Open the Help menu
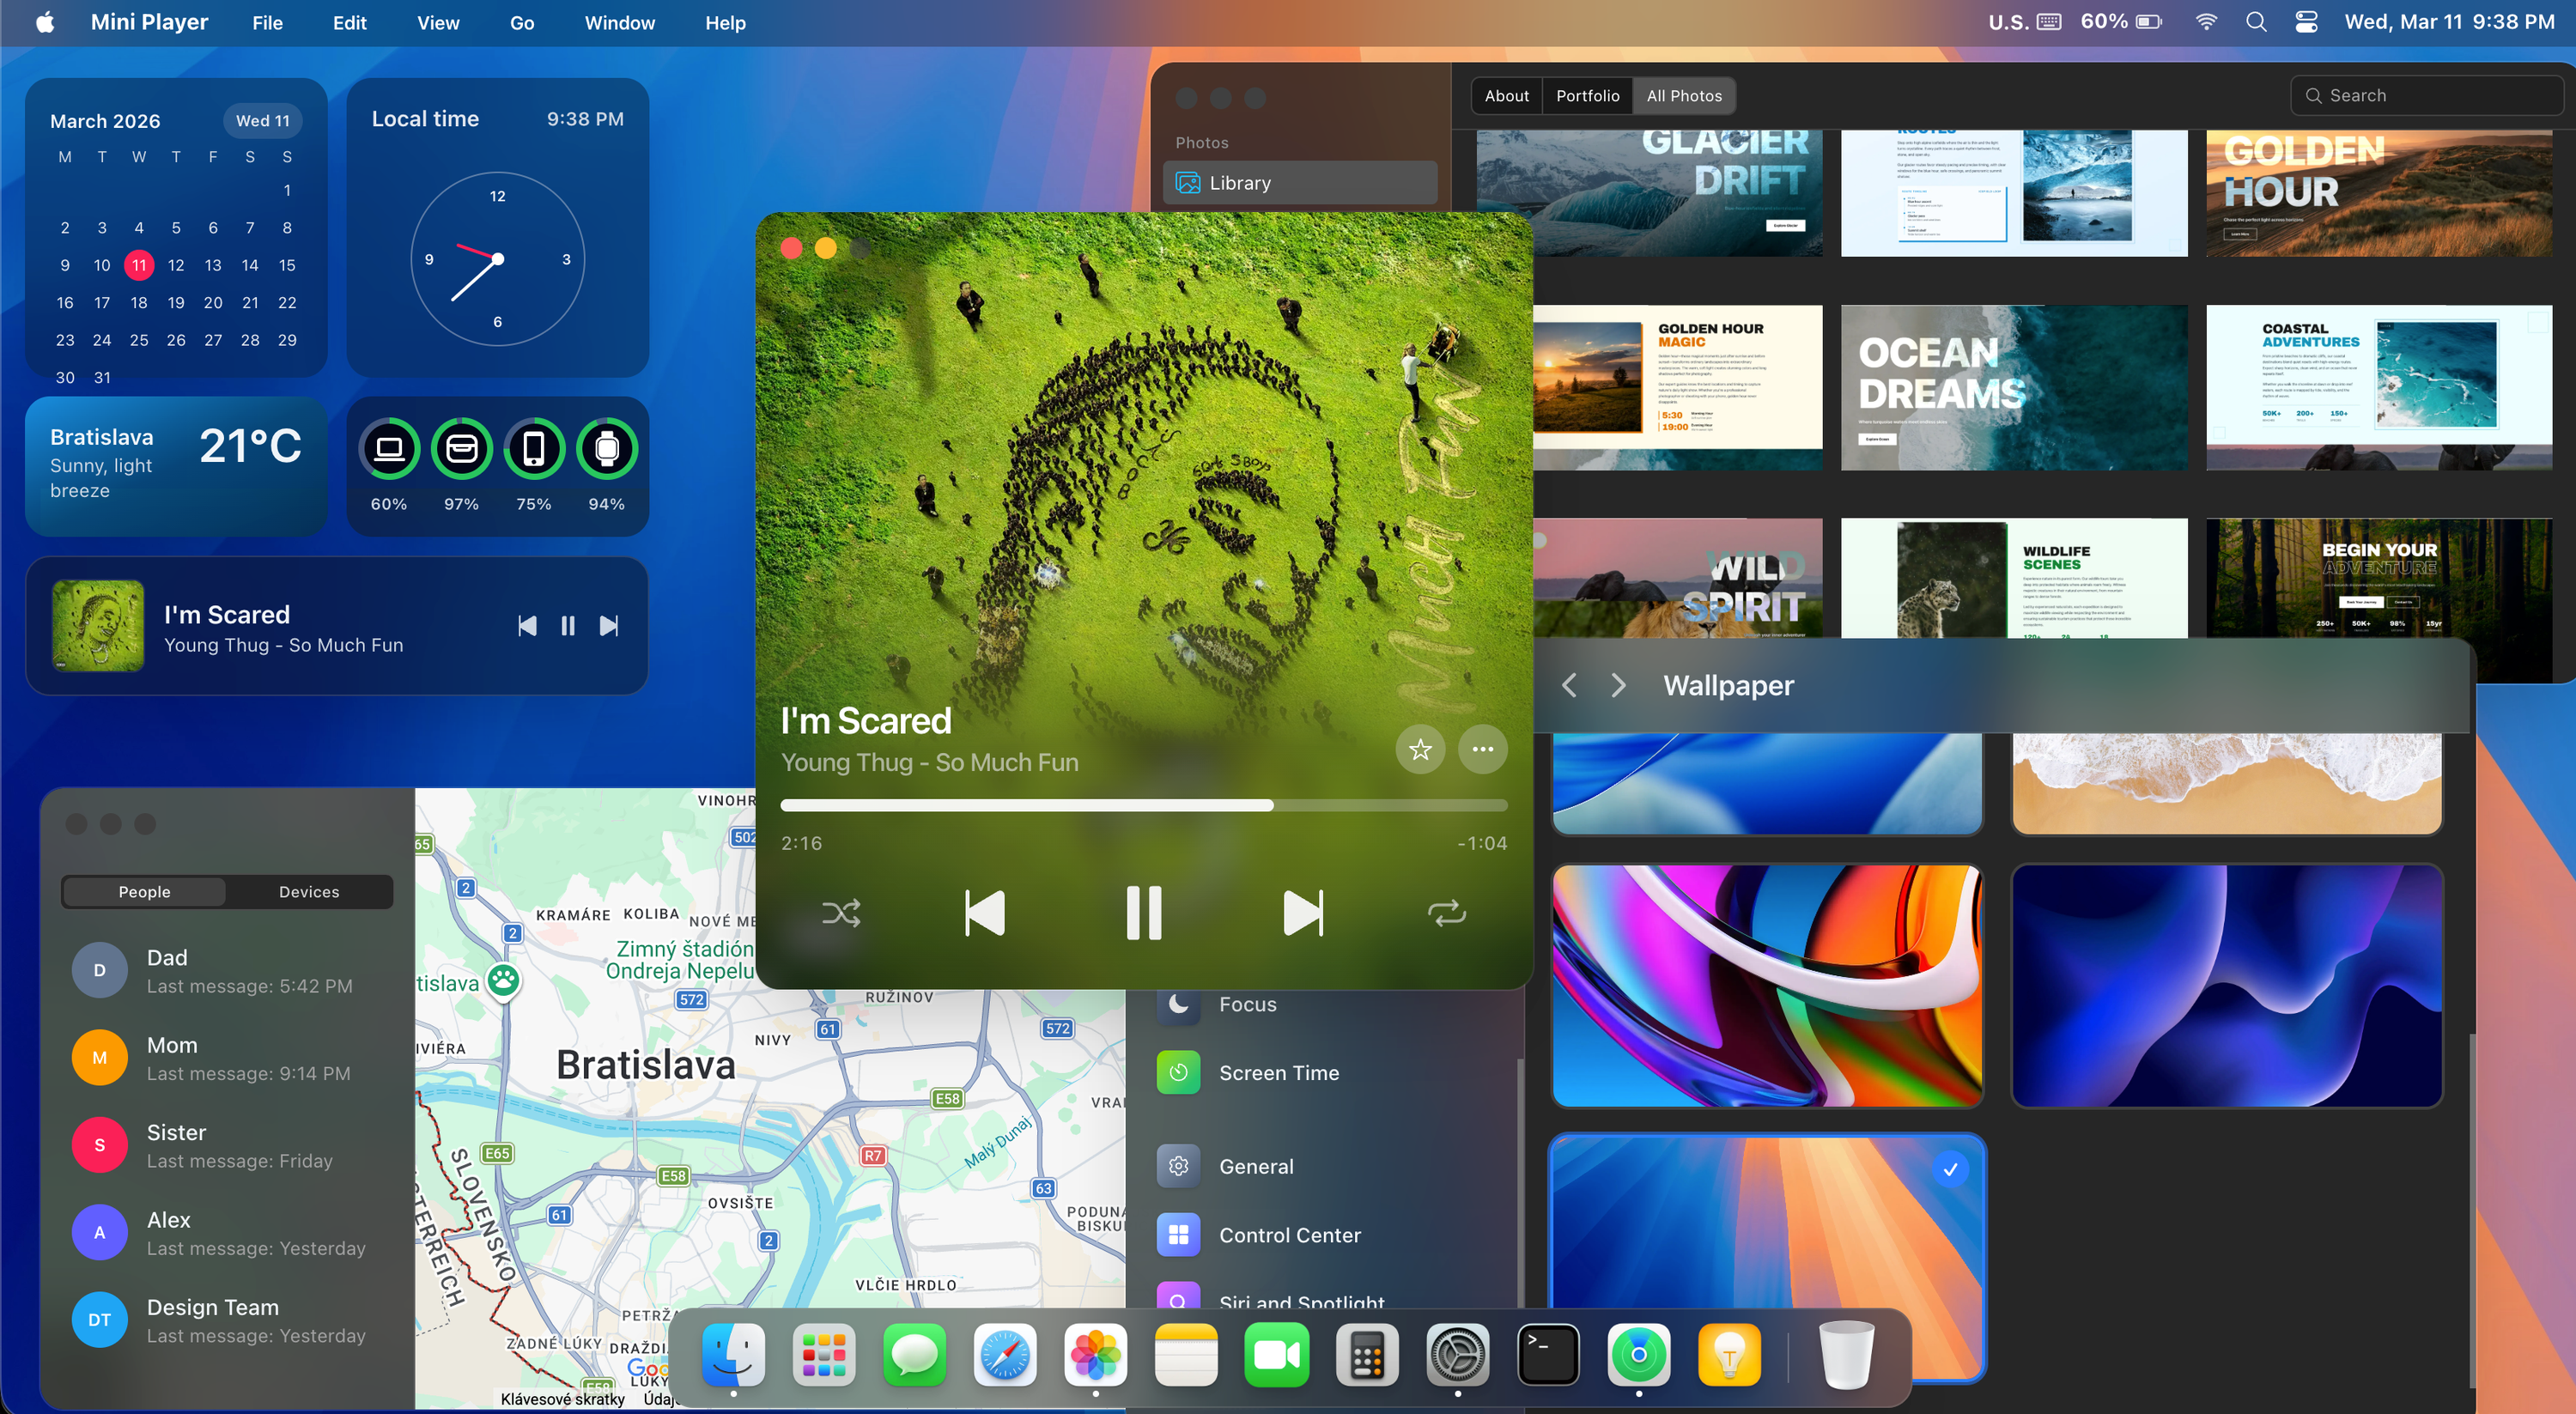The width and height of the screenshot is (2576, 1414). point(725,22)
